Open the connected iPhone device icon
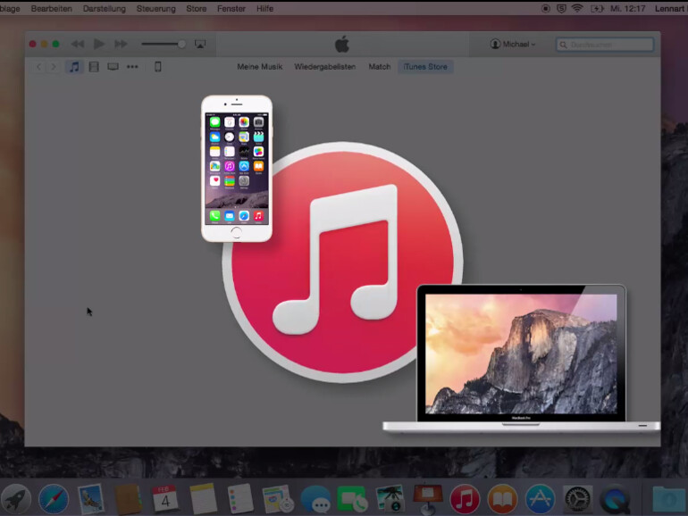 pos(157,67)
